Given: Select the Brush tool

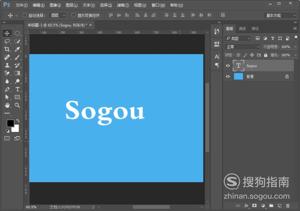Looking at the screenshot, I should [x=17, y=57].
